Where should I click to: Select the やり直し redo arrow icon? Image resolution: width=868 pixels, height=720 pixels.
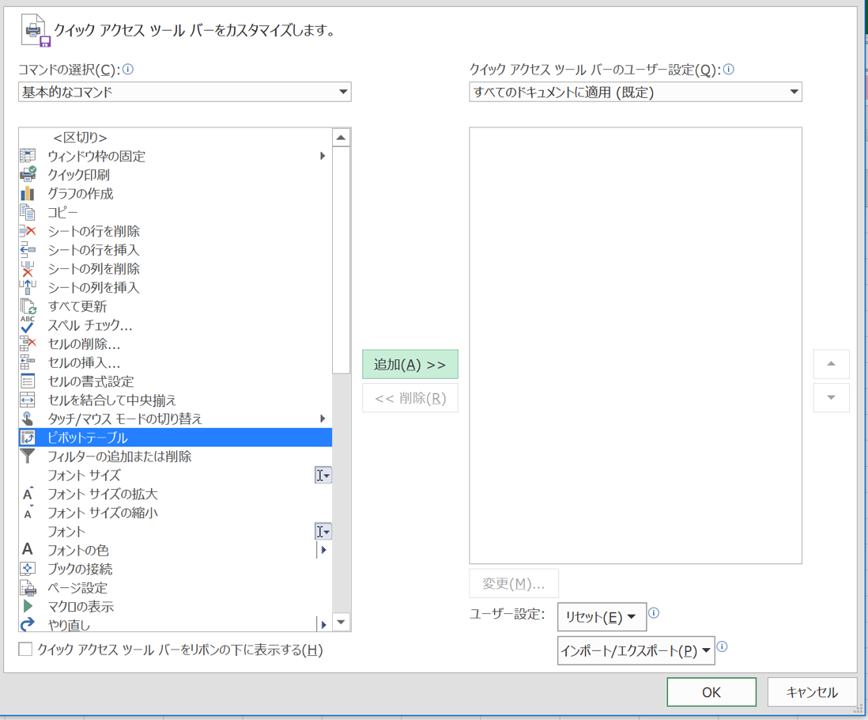28,624
